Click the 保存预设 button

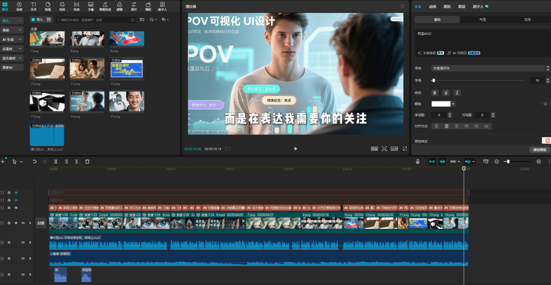[539, 150]
